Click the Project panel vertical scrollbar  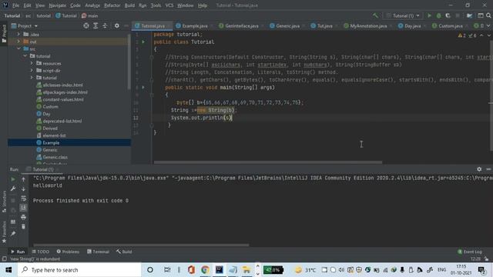(129, 62)
